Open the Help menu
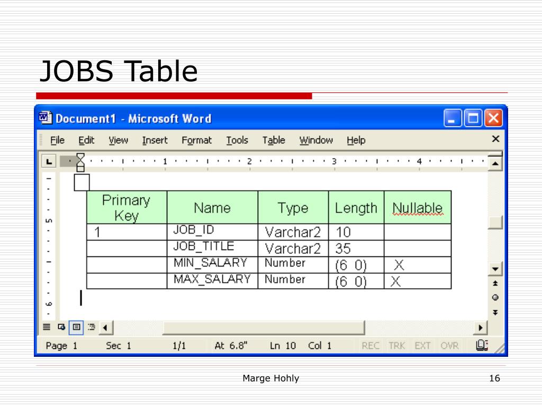This screenshot has height=406, width=542. 356,140
